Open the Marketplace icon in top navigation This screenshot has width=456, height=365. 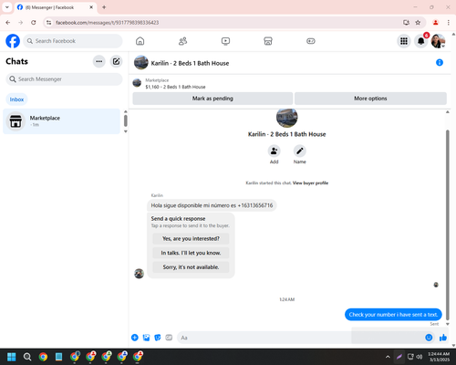pyautogui.click(x=268, y=41)
